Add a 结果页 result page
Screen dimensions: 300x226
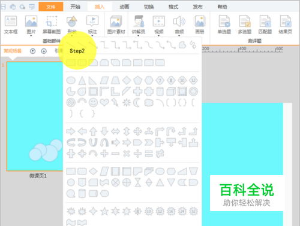(286, 25)
